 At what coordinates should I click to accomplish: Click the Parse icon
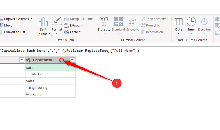[67, 32]
